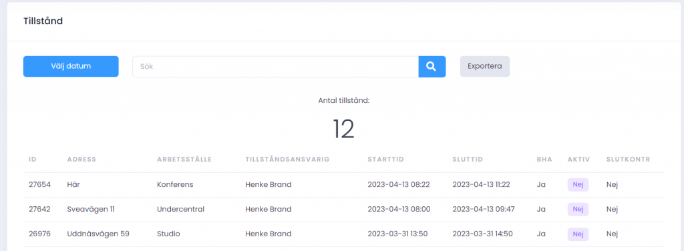Click the address Sveavägen 11
Image resolution: width=684 pixels, height=251 pixels.
click(x=91, y=209)
